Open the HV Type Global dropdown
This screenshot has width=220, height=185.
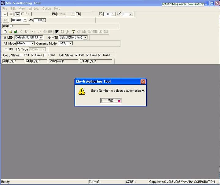click(x=44, y=49)
